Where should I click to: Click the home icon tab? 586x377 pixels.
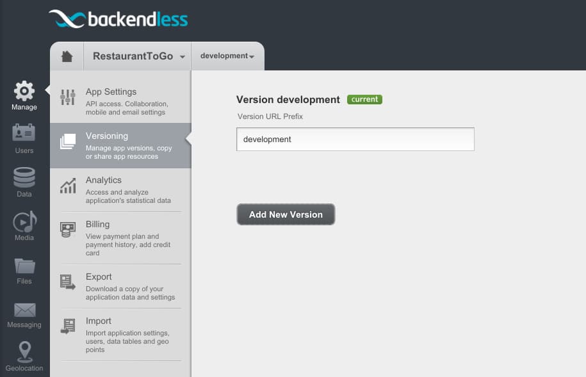pyautogui.click(x=67, y=56)
